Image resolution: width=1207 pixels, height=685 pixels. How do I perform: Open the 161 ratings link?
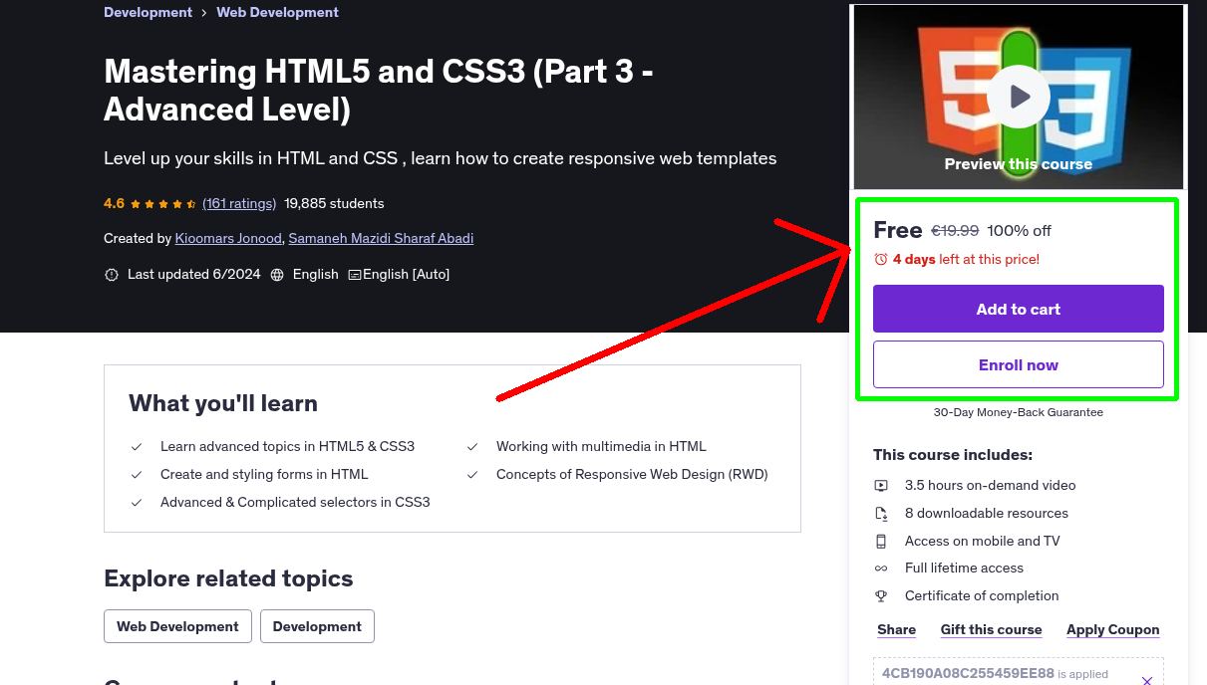tap(239, 203)
